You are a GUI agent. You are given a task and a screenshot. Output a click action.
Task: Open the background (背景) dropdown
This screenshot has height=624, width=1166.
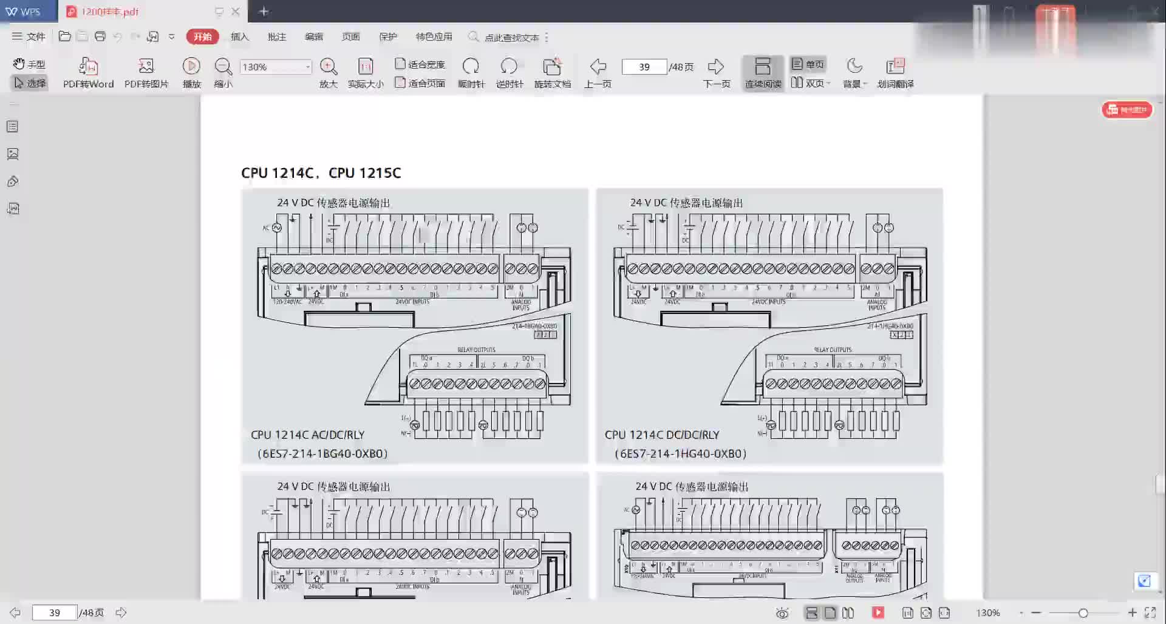pyautogui.click(x=854, y=73)
